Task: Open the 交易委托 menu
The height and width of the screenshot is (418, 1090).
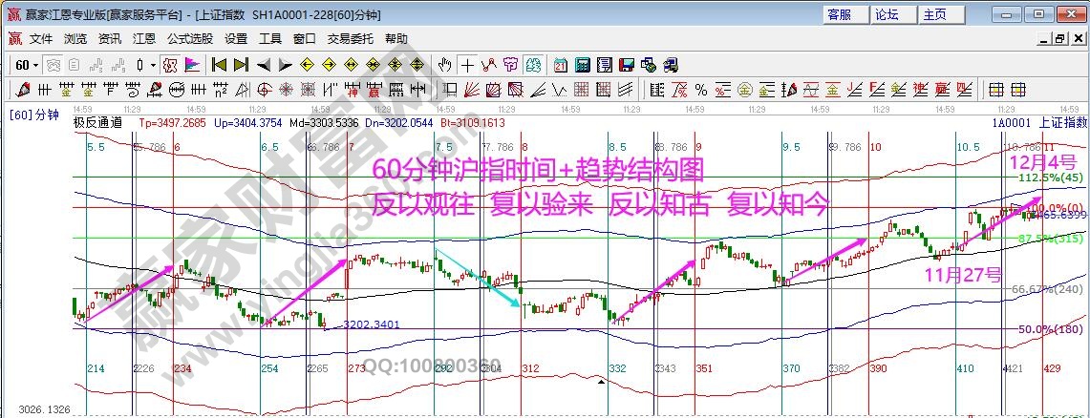Action: [347, 39]
